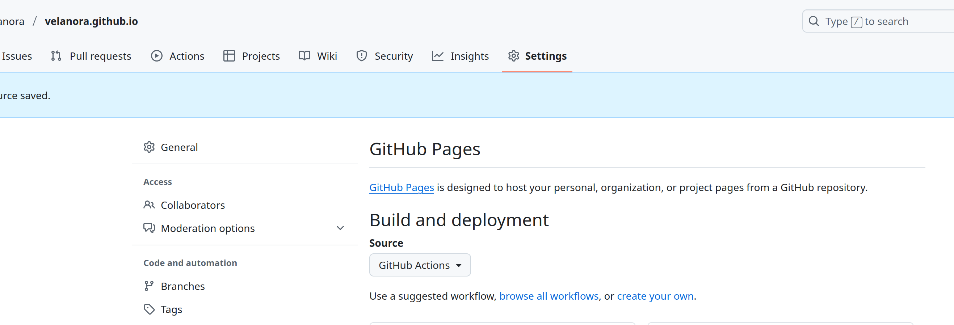Open Collaborators settings page

pos(244,205)
